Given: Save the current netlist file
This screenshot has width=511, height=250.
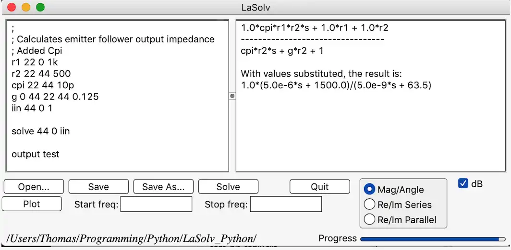Looking at the screenshot, I should [98, 187].
